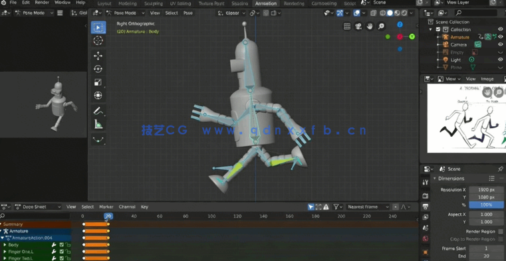Open the Output properties tab icon

point(426,207)
